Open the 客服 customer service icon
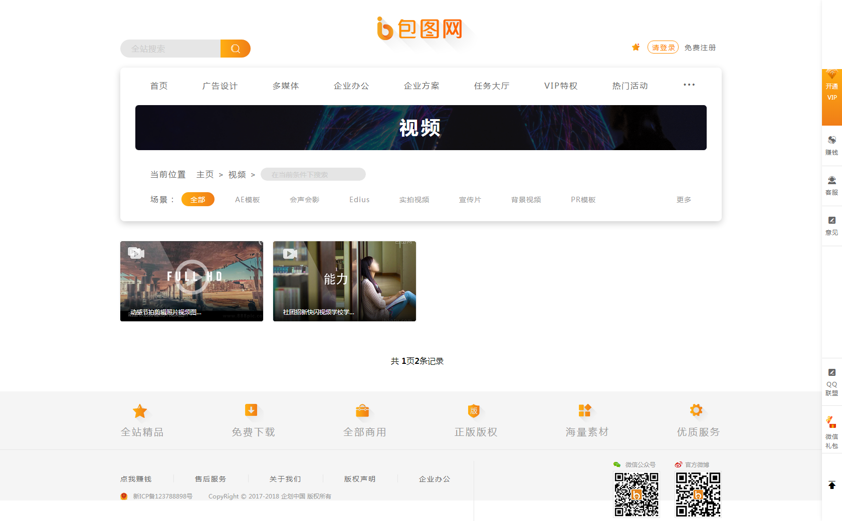842x521 pixels. (832, 185)
